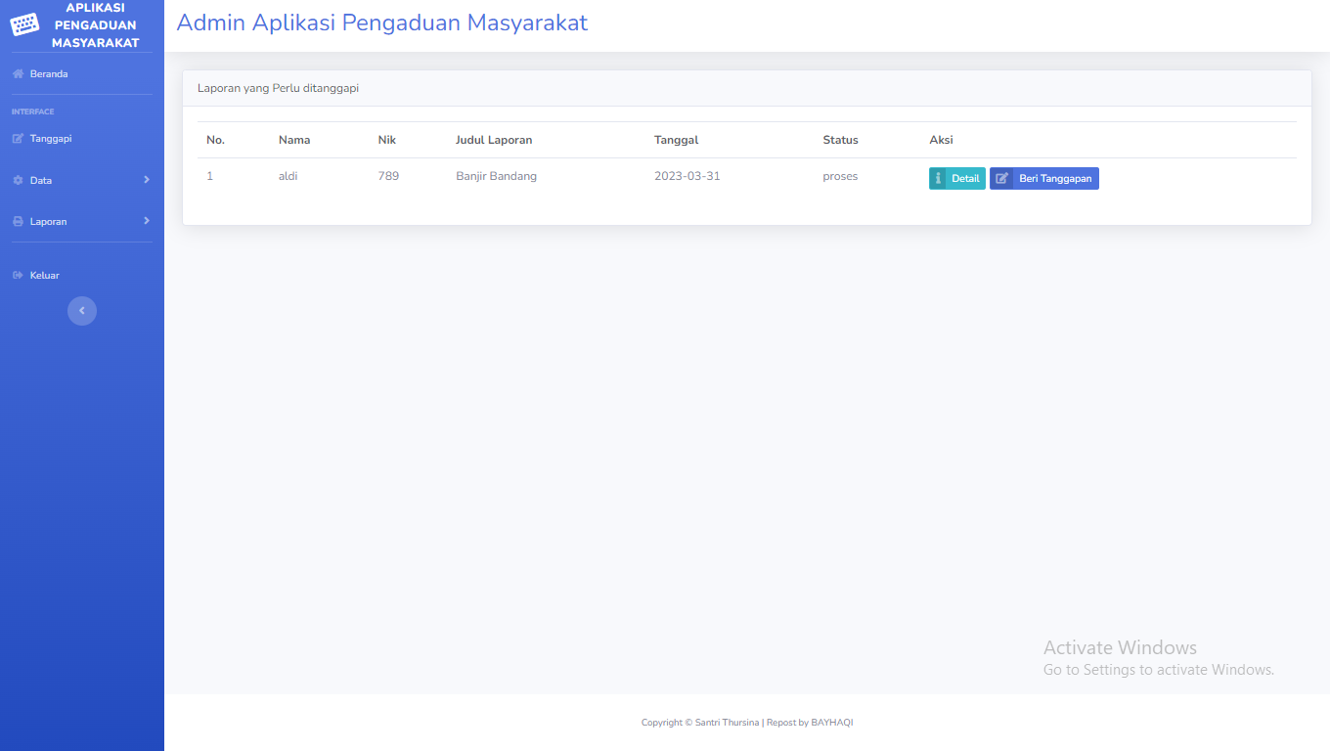Click the footer copyright text

click(x=747, y=723)
